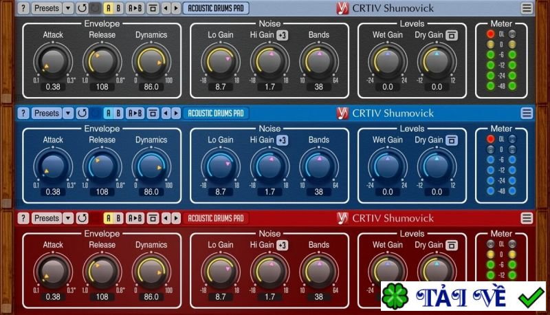
Task: Click Lo Gain knob in red instance
Action: point(220,272)
